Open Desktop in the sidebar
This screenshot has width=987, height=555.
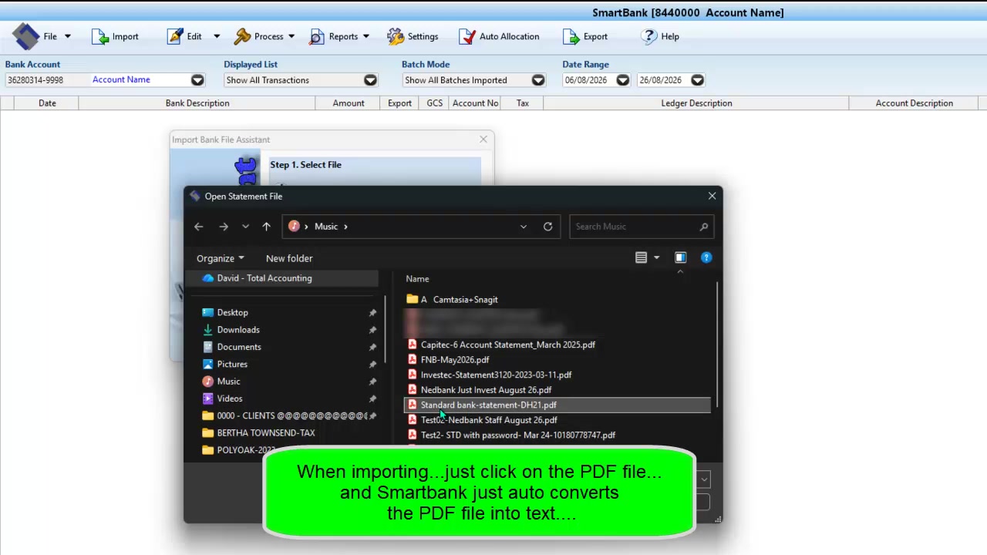(x=232, y=313)
